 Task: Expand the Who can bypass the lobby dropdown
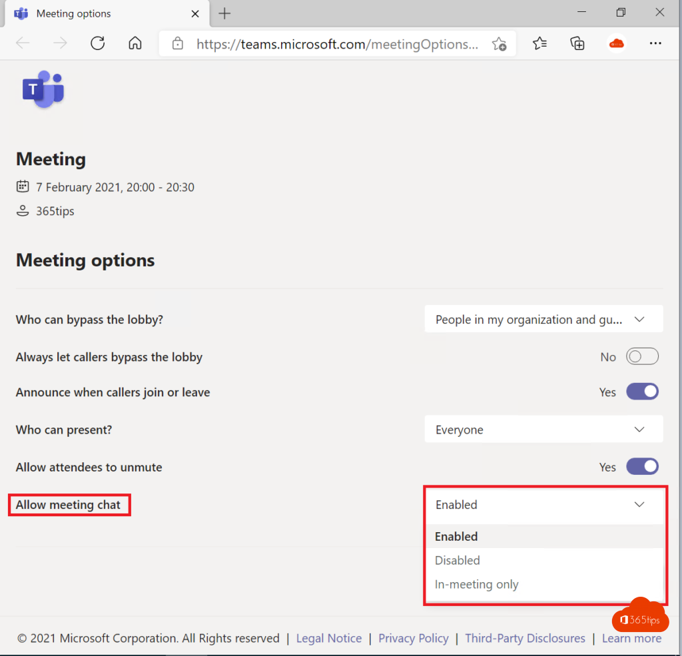pyautogui.click(x=543, y=320)
